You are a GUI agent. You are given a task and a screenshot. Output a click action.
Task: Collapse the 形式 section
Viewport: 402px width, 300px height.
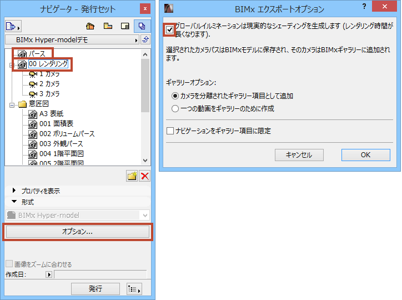tap(14, 202)
